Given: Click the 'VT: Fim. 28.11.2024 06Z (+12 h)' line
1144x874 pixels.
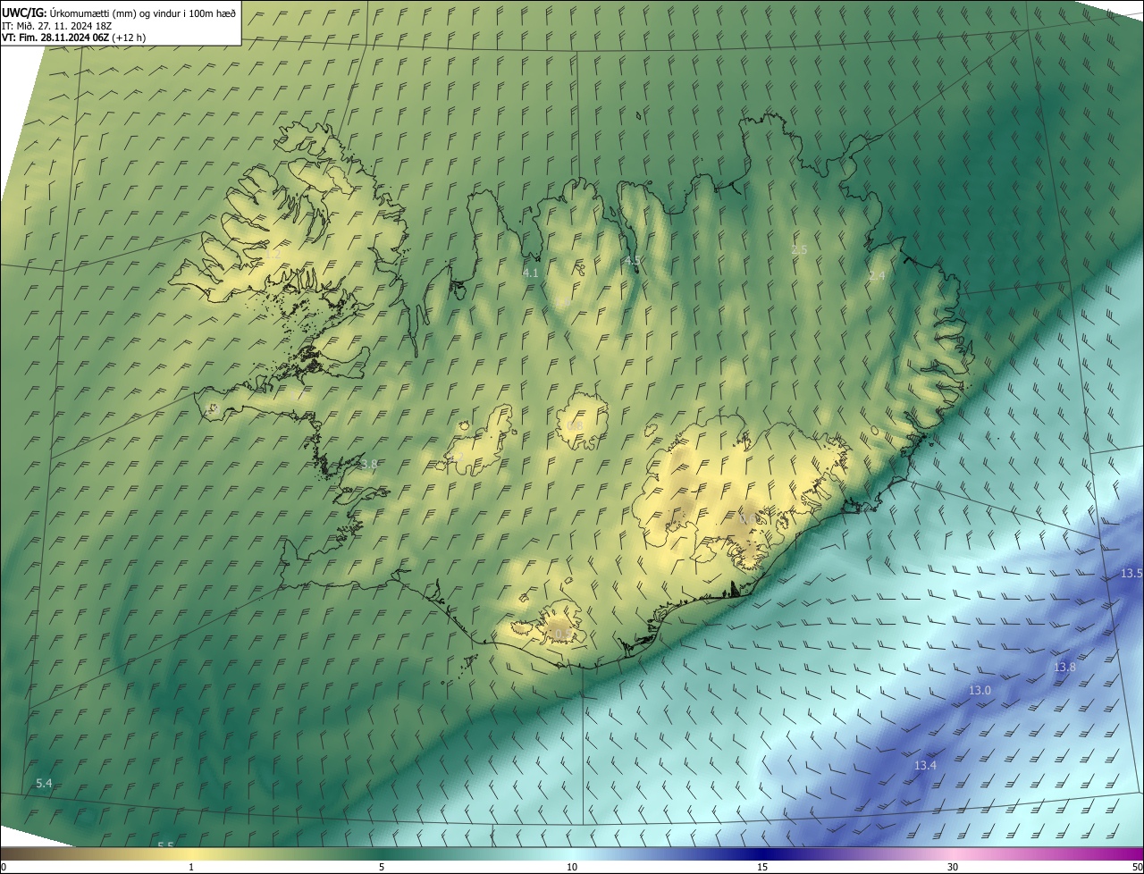Looking at the screenshot, I should point(74,38).
